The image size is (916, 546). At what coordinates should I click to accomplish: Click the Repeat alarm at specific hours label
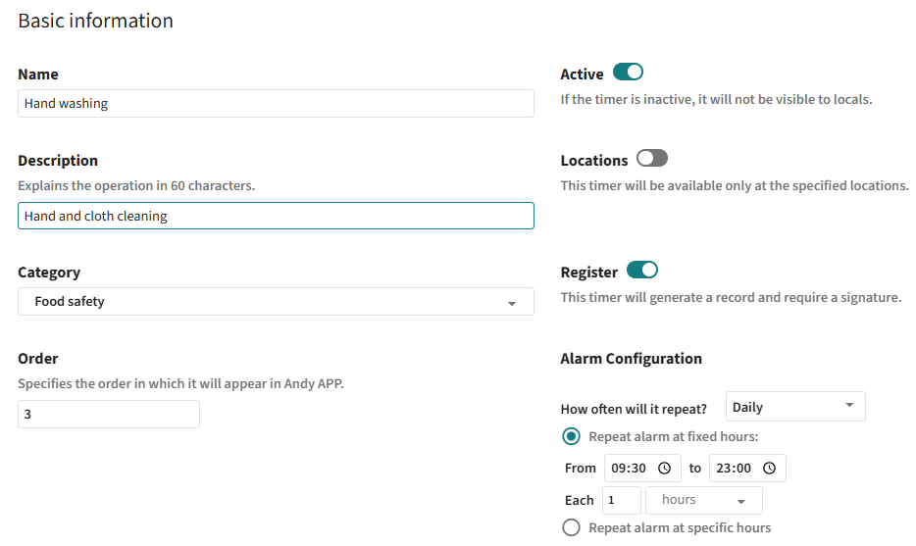click(x=680, y=528)
